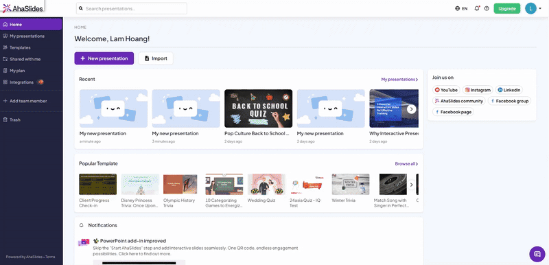The height and width of the screenshot is (265, 549).
Task: Open the user avatar L menu
Action: [x=530, y=8]
